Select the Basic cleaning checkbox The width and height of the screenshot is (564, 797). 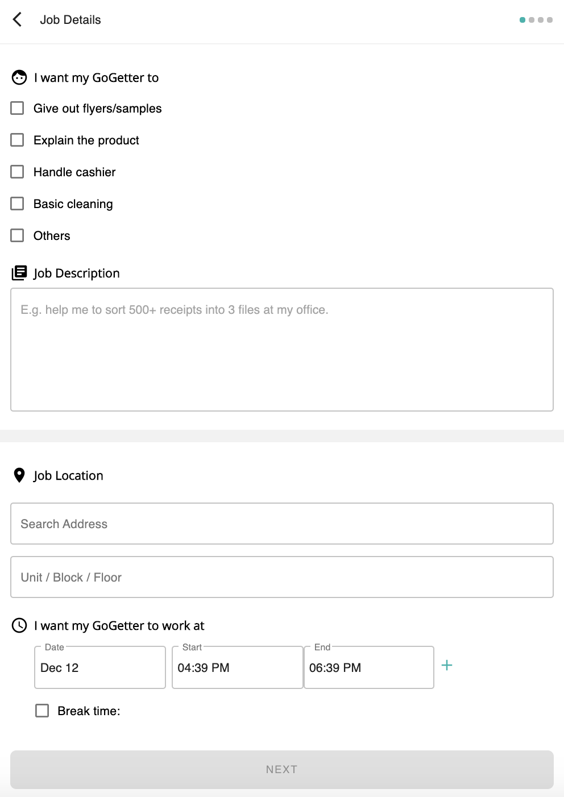coord(18,204)
